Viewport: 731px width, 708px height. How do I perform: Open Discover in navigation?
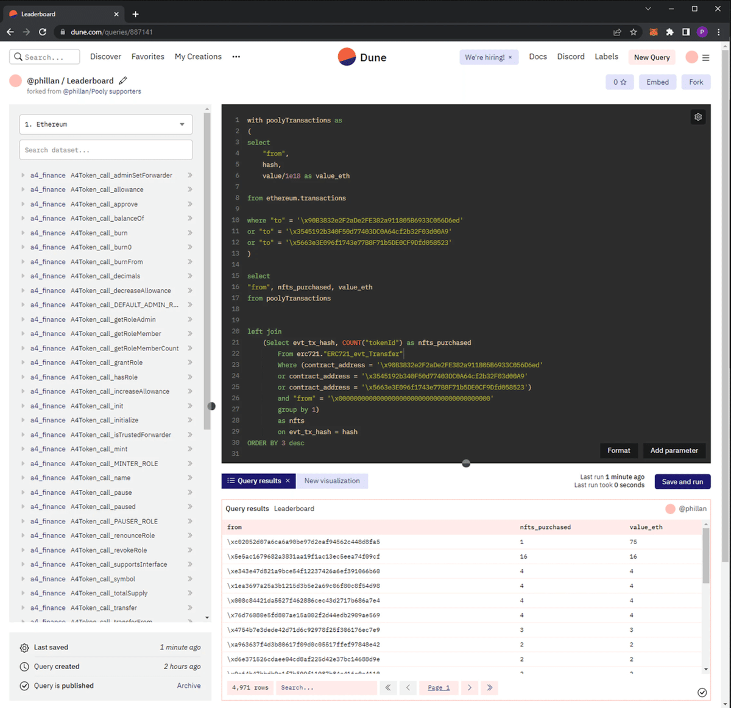105,57
